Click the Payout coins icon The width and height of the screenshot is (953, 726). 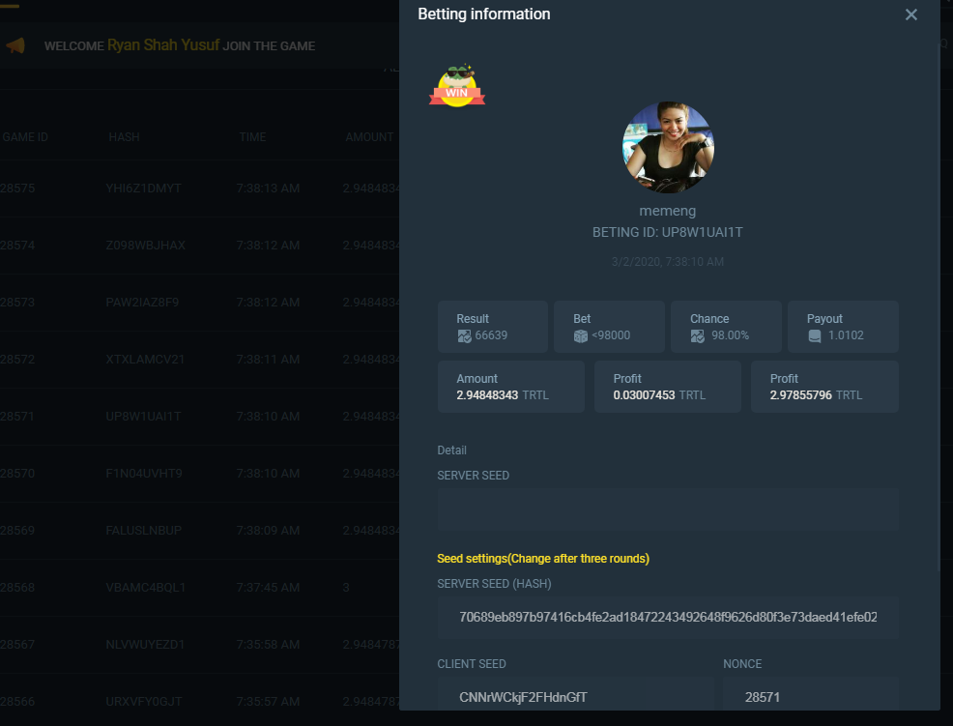[815, 336]
